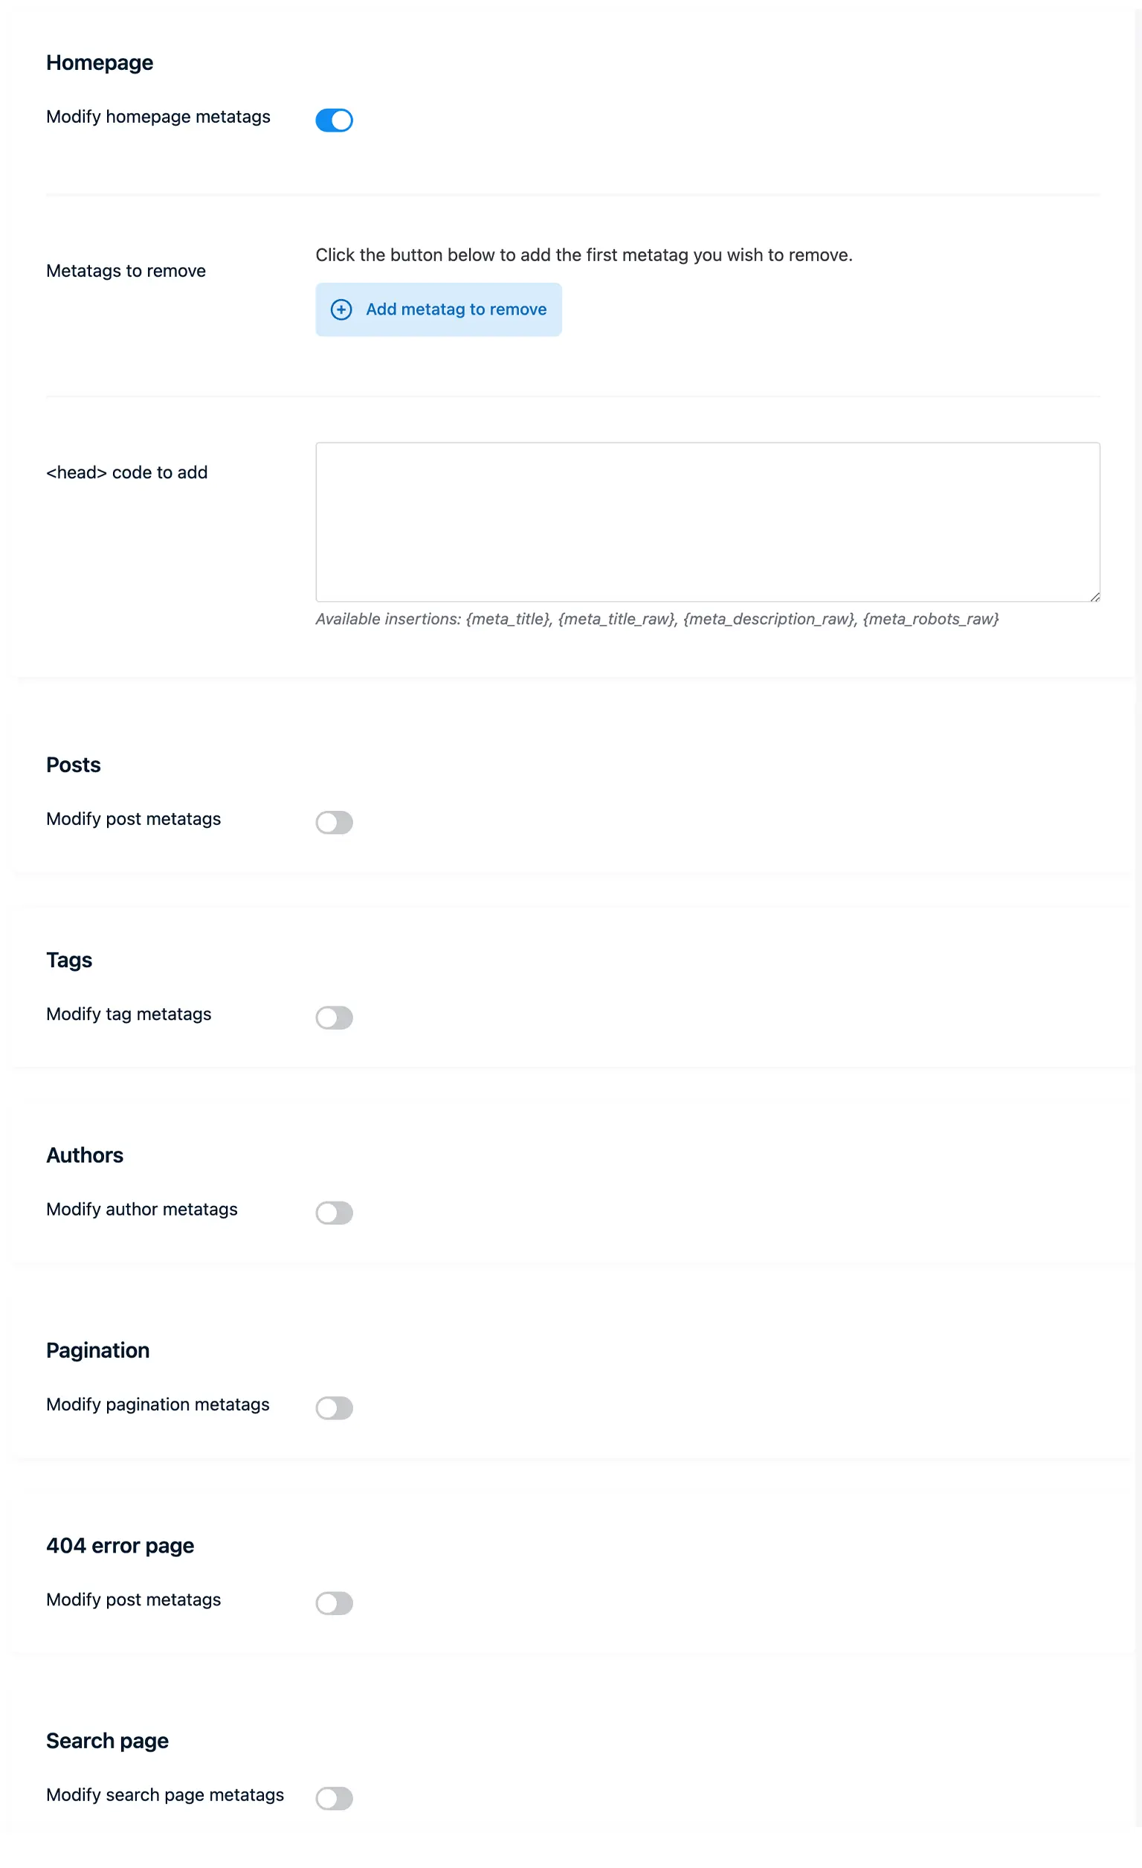Click the Metatags to remove label
1142x1868 pixels.
(x=125, y=271)
